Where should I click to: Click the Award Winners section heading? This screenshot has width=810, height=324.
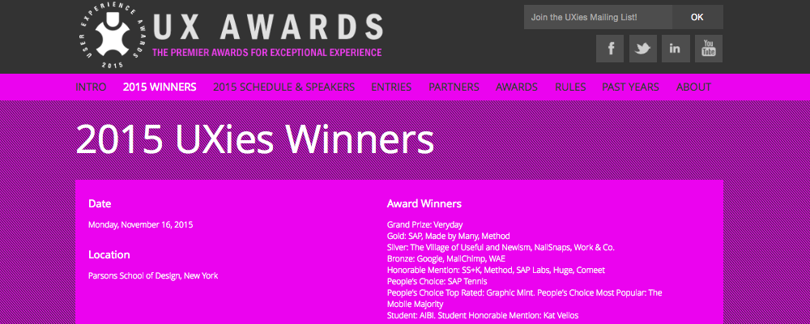424,203
